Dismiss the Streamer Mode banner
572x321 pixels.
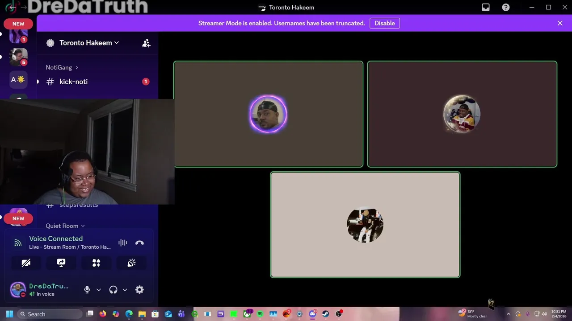point(560,23)
